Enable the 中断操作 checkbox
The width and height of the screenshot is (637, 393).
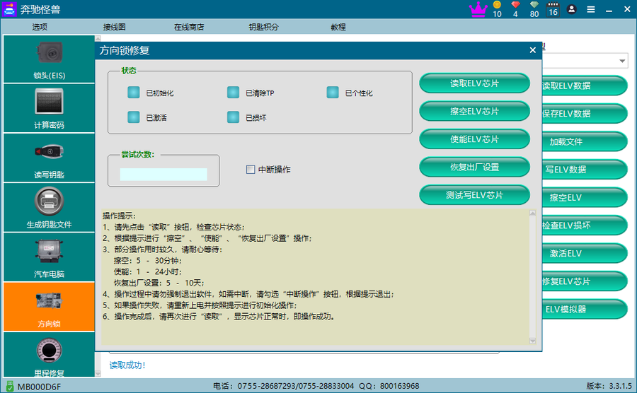pos(251,170)
